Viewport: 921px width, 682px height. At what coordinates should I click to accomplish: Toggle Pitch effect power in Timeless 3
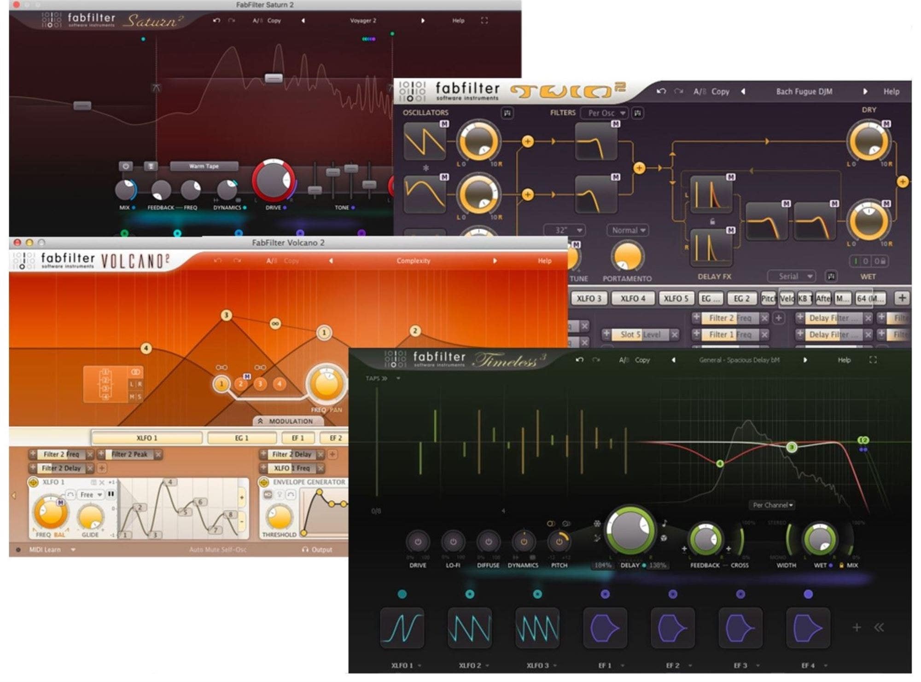tap(559, 542)
